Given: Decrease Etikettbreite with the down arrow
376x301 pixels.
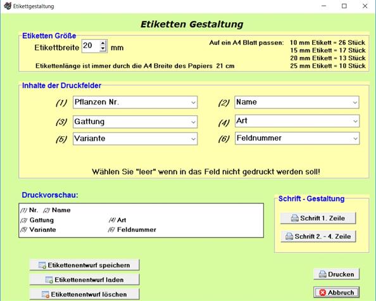Looking at the screenshot, I should tap(103, 49).
